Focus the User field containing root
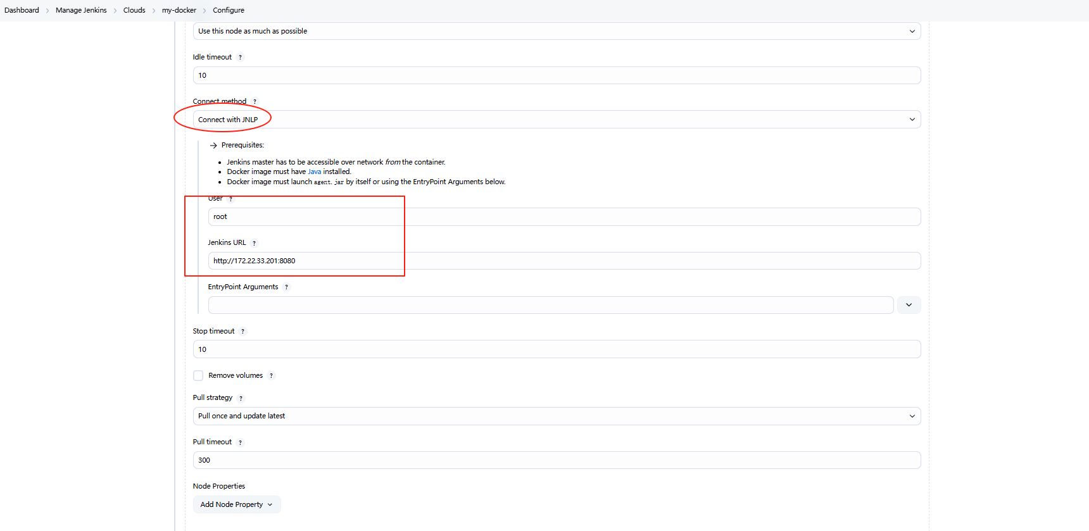Viewport: 1089px width, 531px height. point(563,216)
